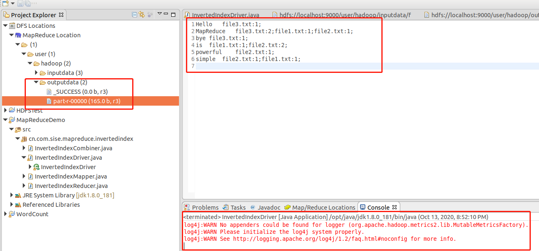Screen dimensions: 539x251
Task: Click the New wizard icon in the main toolbar
Action: pyautogui.click(x=5, y=3)
